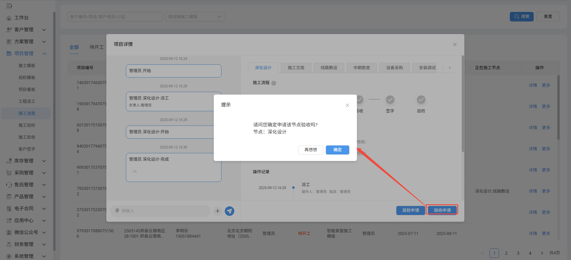Click the 验收申请 button
Viewport: 571px width, 260px height.
(442, 210)
